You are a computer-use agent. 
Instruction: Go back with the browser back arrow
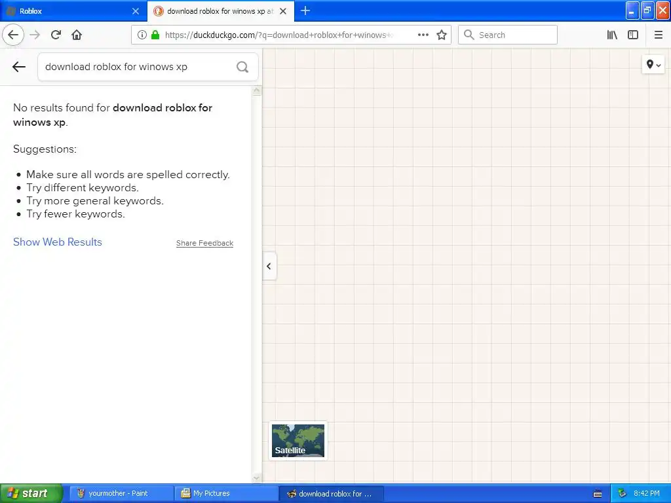(13, 35)
